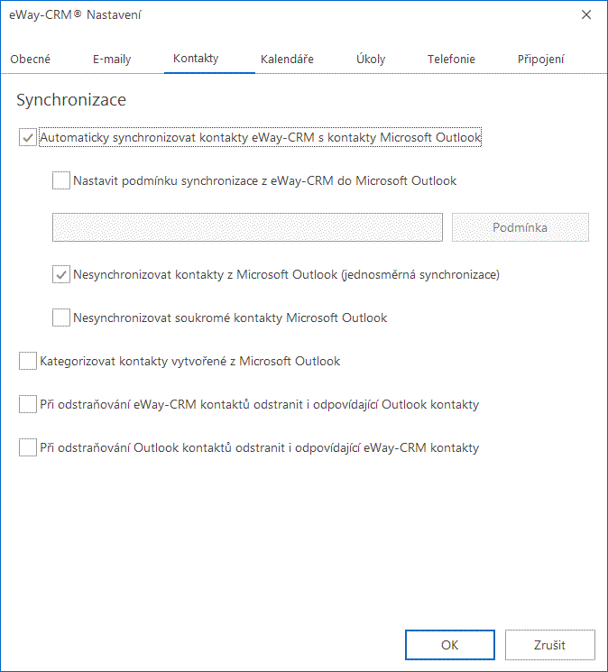The width and height of the screenshot is (608, 672).
Task: Uncheck Automaticky synchronizovat kontakty eWay-CRM checkbox
Action: pos(27,138)
